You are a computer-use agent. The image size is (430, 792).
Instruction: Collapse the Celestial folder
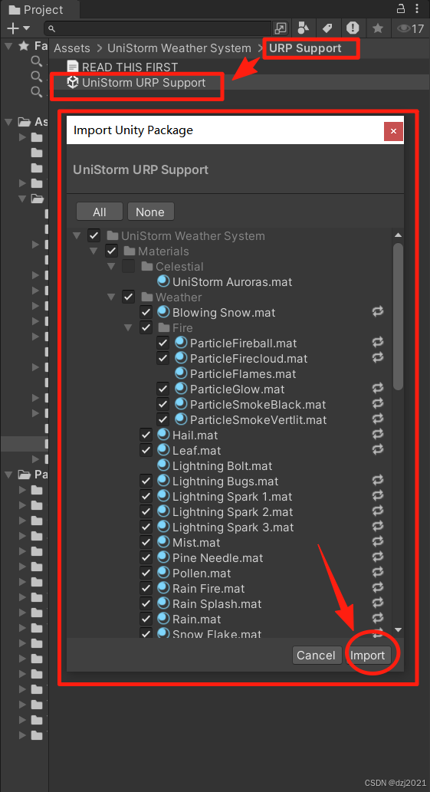pyautogui.click(x=111, y=266)
